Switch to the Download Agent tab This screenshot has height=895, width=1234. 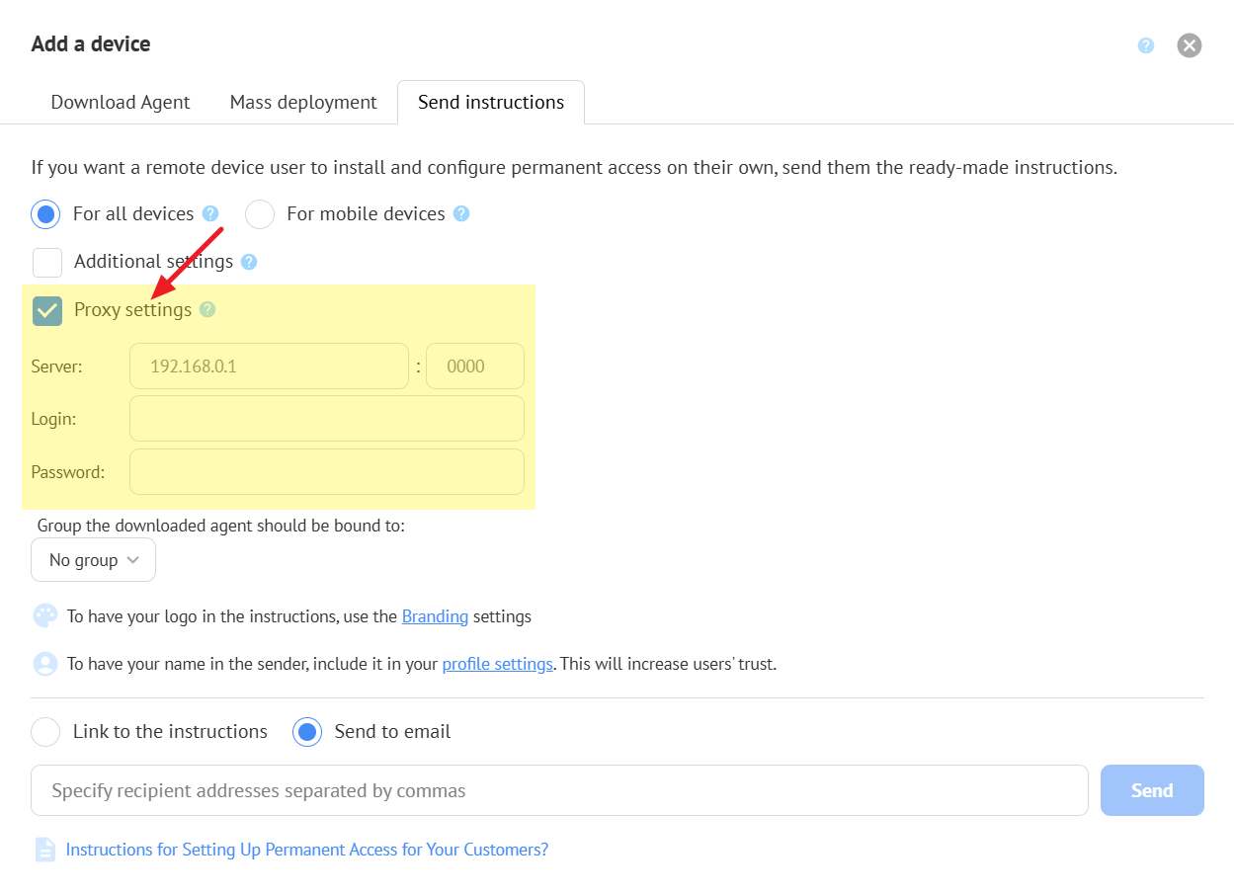click(x=121, y=103)
